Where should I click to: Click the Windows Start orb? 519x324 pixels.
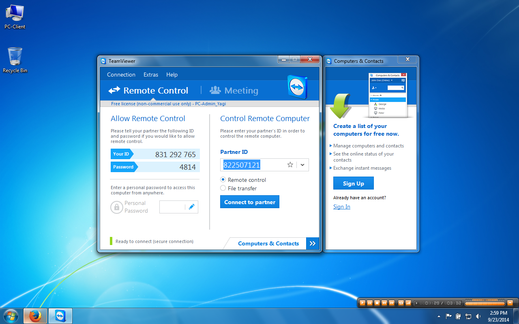(x=11, y=316)
